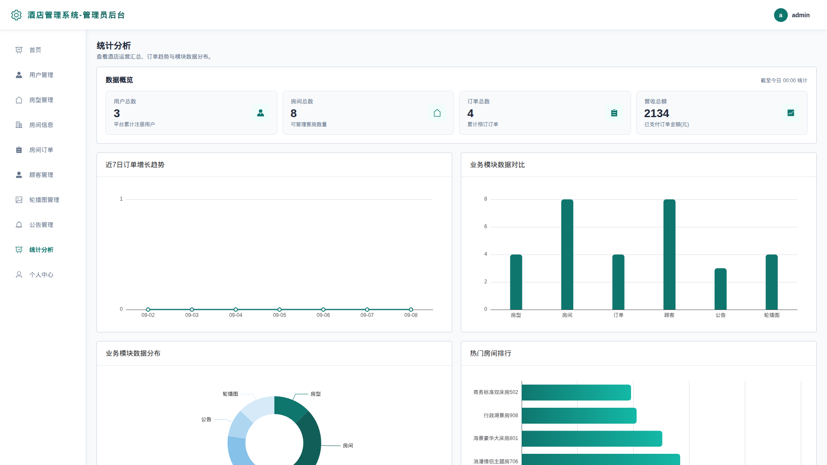Click the 房型 donut chart label
The height and width of the screenshot is (465, 827).
pos(316,394)
